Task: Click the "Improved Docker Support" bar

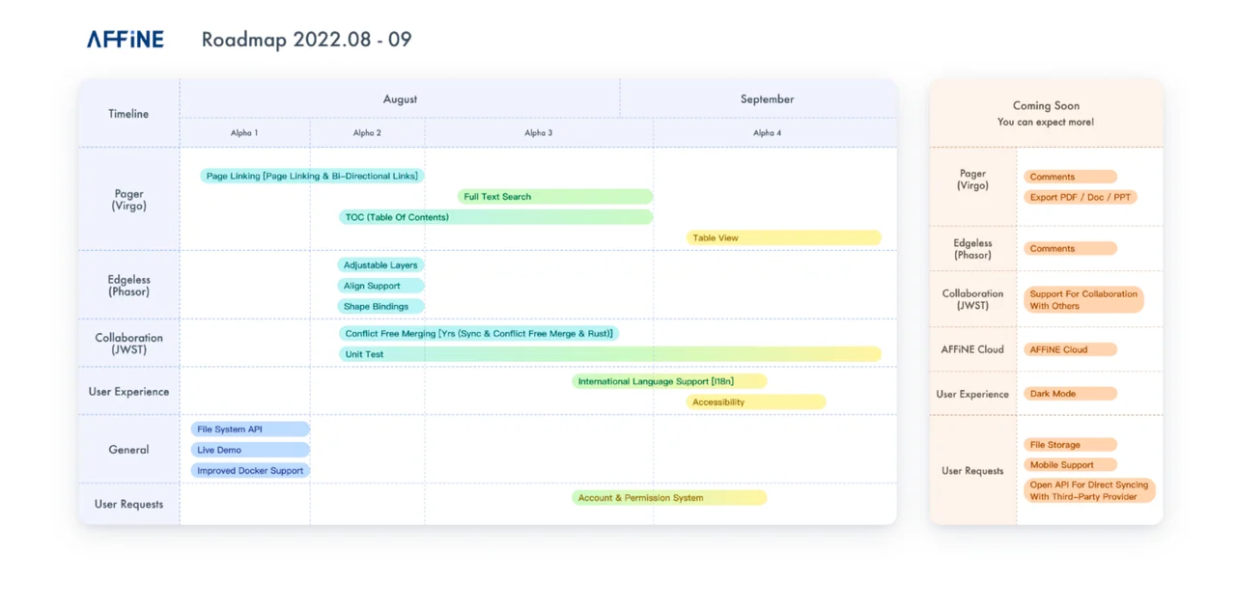Action: [250, 471]
